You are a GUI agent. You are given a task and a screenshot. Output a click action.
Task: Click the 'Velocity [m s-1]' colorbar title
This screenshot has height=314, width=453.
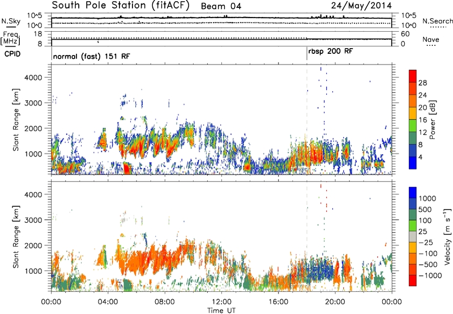coord(447,236)
